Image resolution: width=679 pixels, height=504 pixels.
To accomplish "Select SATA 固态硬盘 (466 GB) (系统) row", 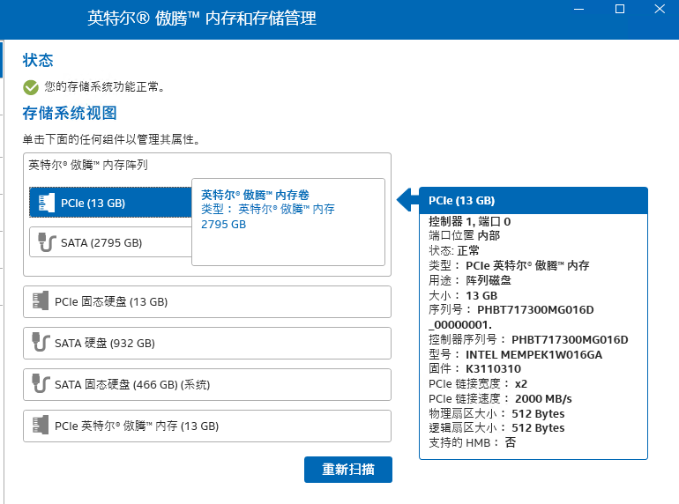I will pyautogui.click(x=207, y=384).
